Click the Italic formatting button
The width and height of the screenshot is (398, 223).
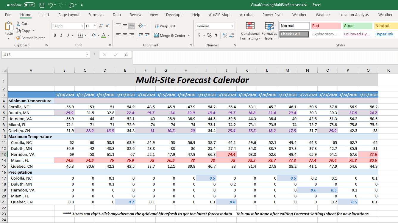point(61,35)
